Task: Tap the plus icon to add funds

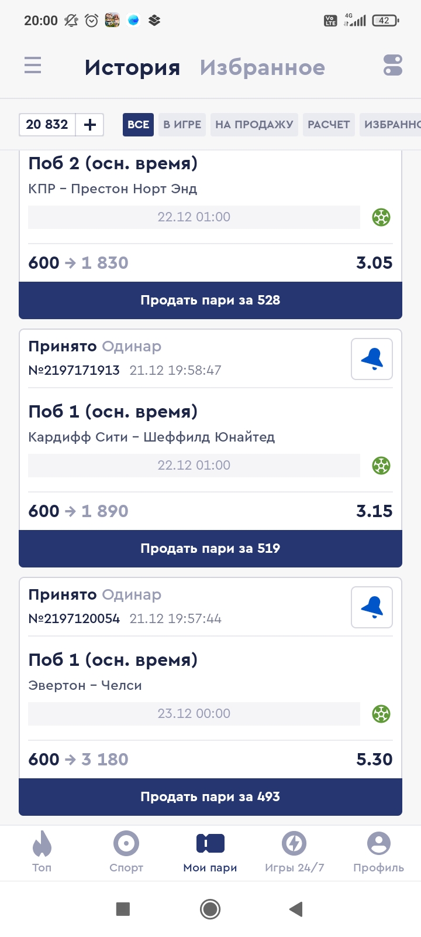Action: (x=90, y=125)
